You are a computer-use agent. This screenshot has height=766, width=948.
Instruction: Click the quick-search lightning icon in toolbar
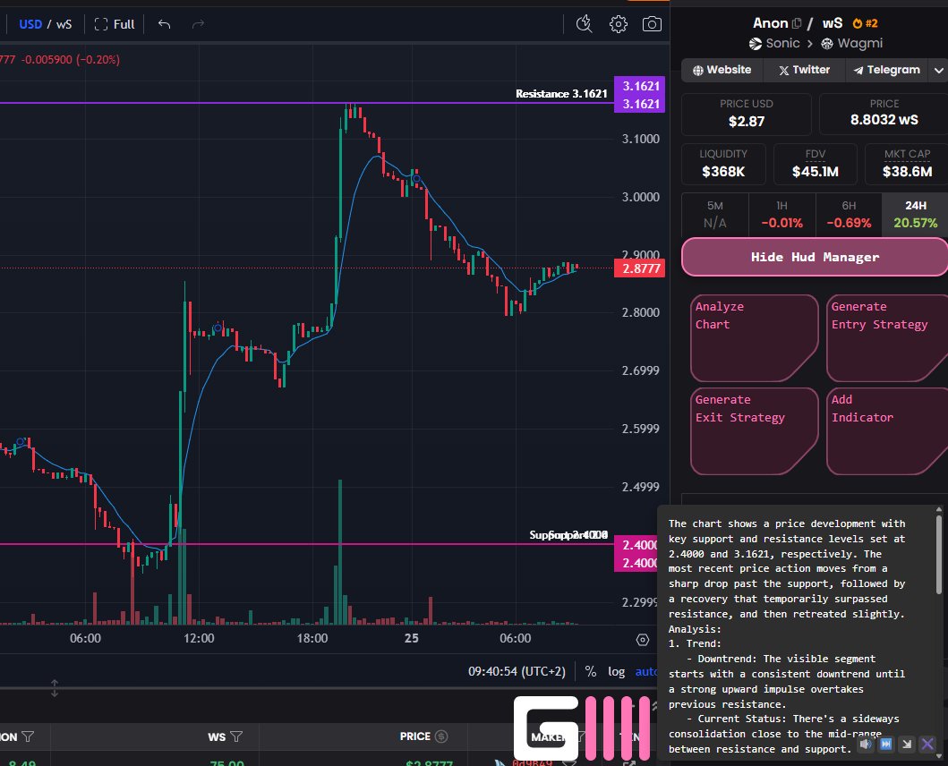click(584, 24)
